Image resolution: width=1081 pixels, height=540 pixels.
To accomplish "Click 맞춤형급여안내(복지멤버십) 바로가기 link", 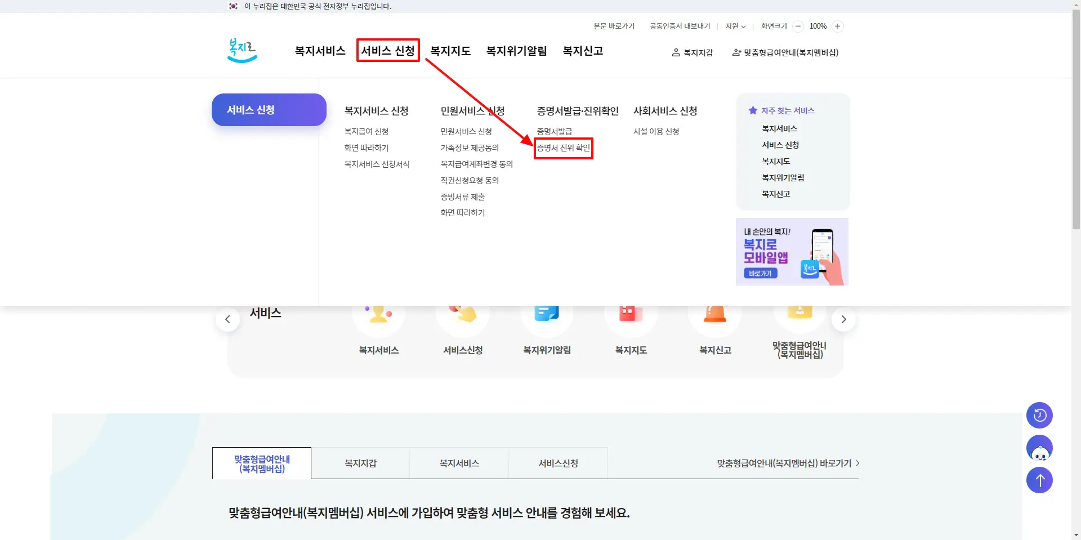I will click(x=788, y=463).
